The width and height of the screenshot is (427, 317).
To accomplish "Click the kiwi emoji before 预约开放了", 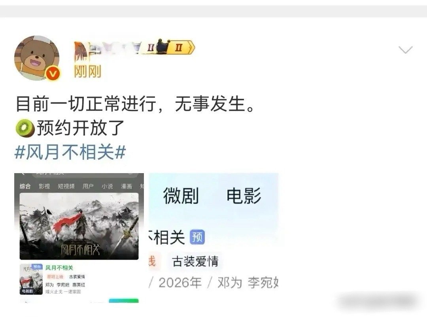I will 25,128.
